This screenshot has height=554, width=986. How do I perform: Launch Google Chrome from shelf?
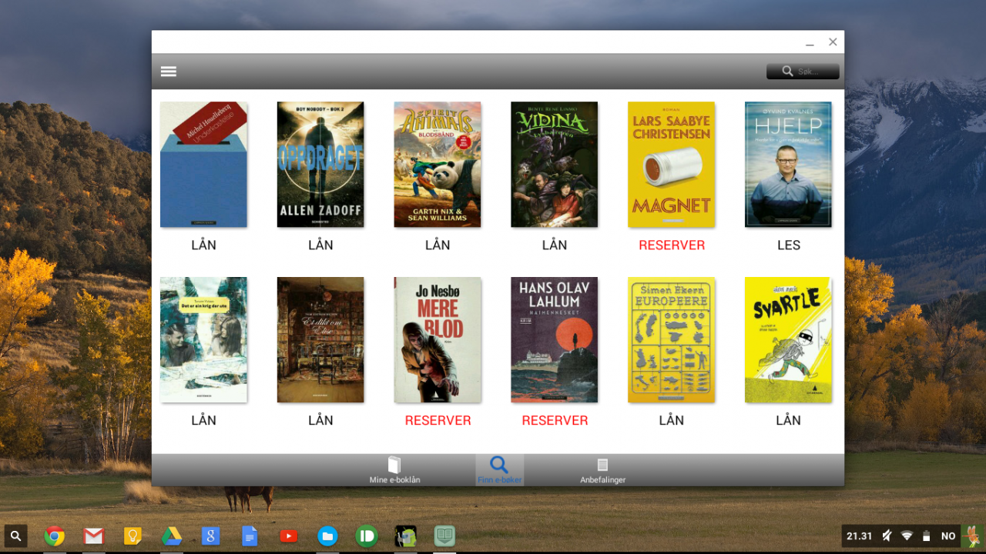pyautogui.click(x=54, y=536)
